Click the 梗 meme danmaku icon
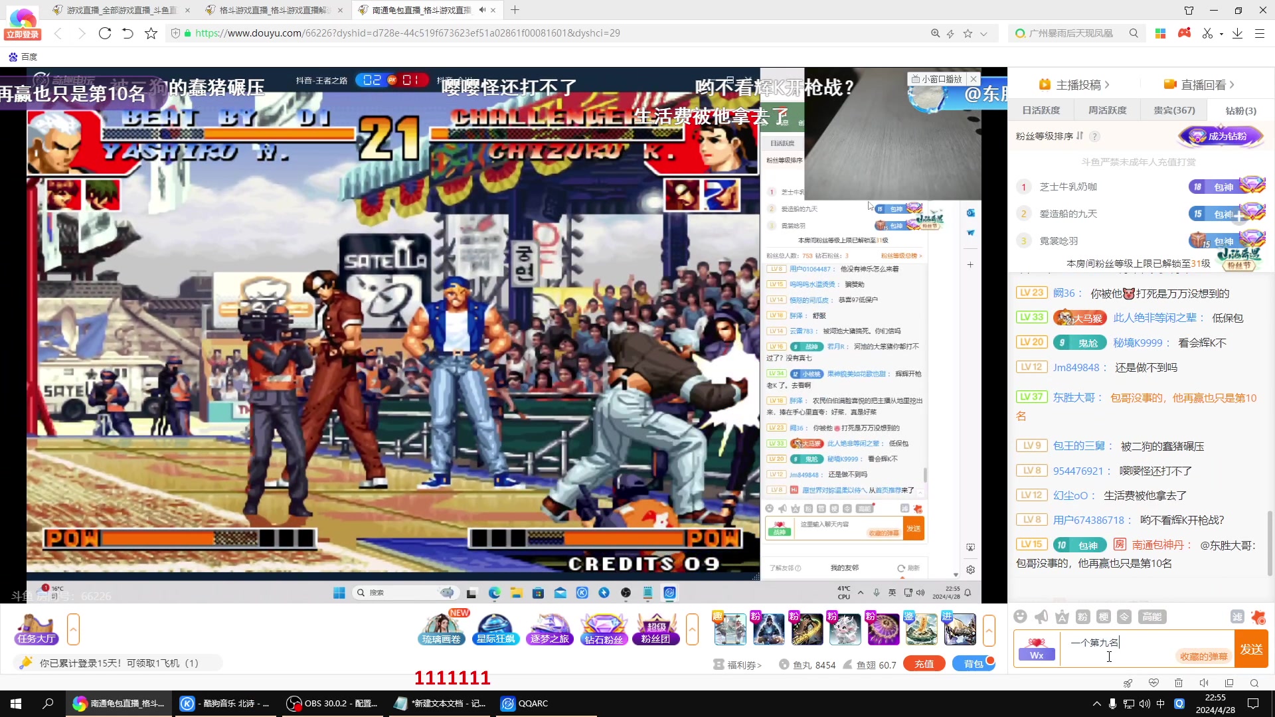The image size is (1275, 717). coord(1103,617)
